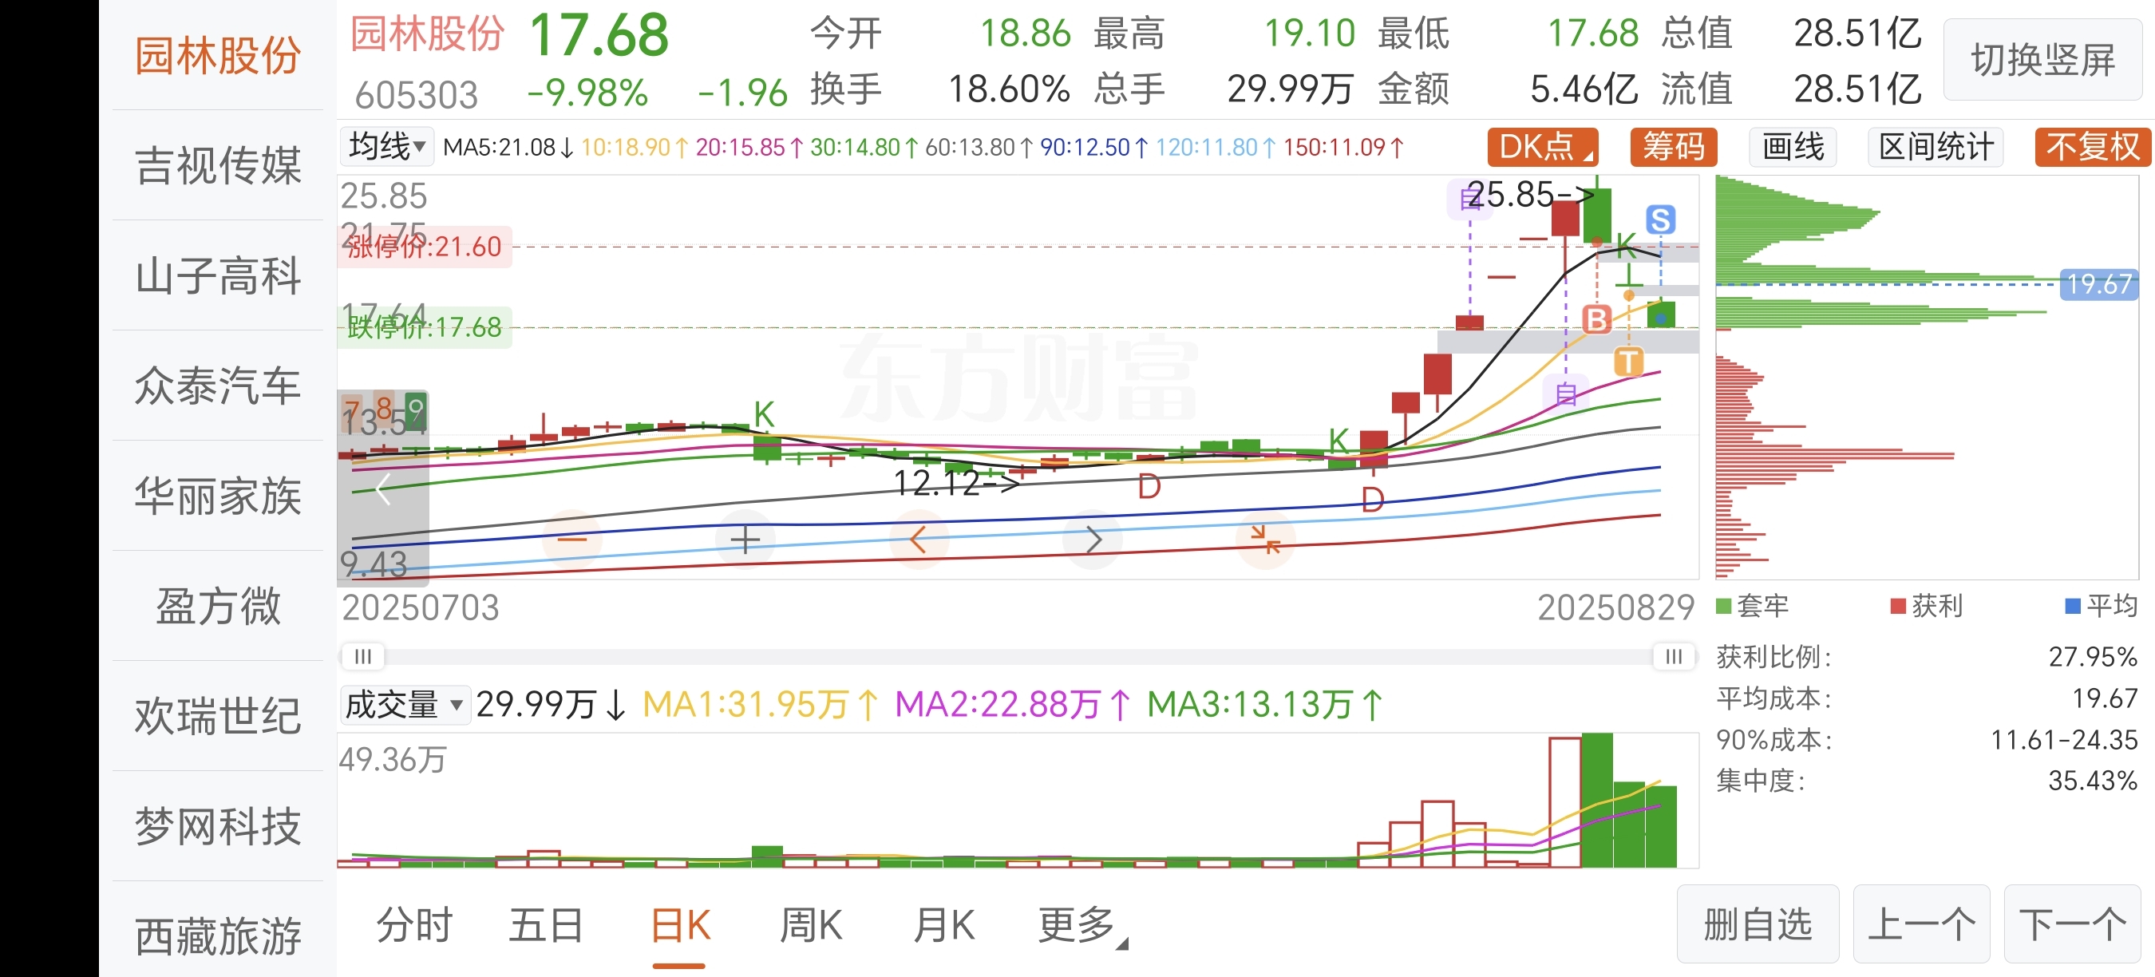Tap the 获利比例 27.95% value
Image resolution: width=2155 pixels, height=977 pixels.
(2092, 657)
